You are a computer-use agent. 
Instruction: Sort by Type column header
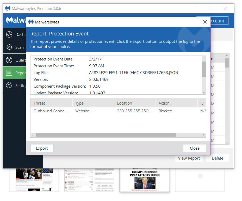pyautogui.click(x=93, y=103)
